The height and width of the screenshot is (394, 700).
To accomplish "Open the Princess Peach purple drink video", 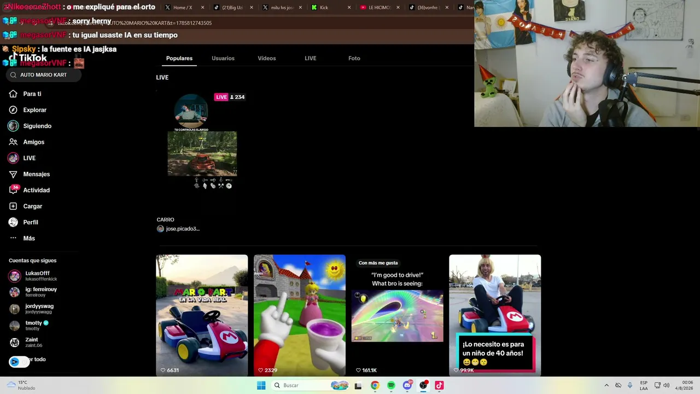I will coord(300,315).
